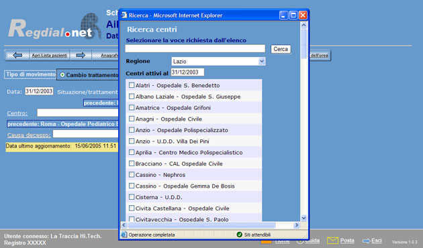
Task: Click the Internet Explorer page icon in the title bar
Action: pos(124,15)
